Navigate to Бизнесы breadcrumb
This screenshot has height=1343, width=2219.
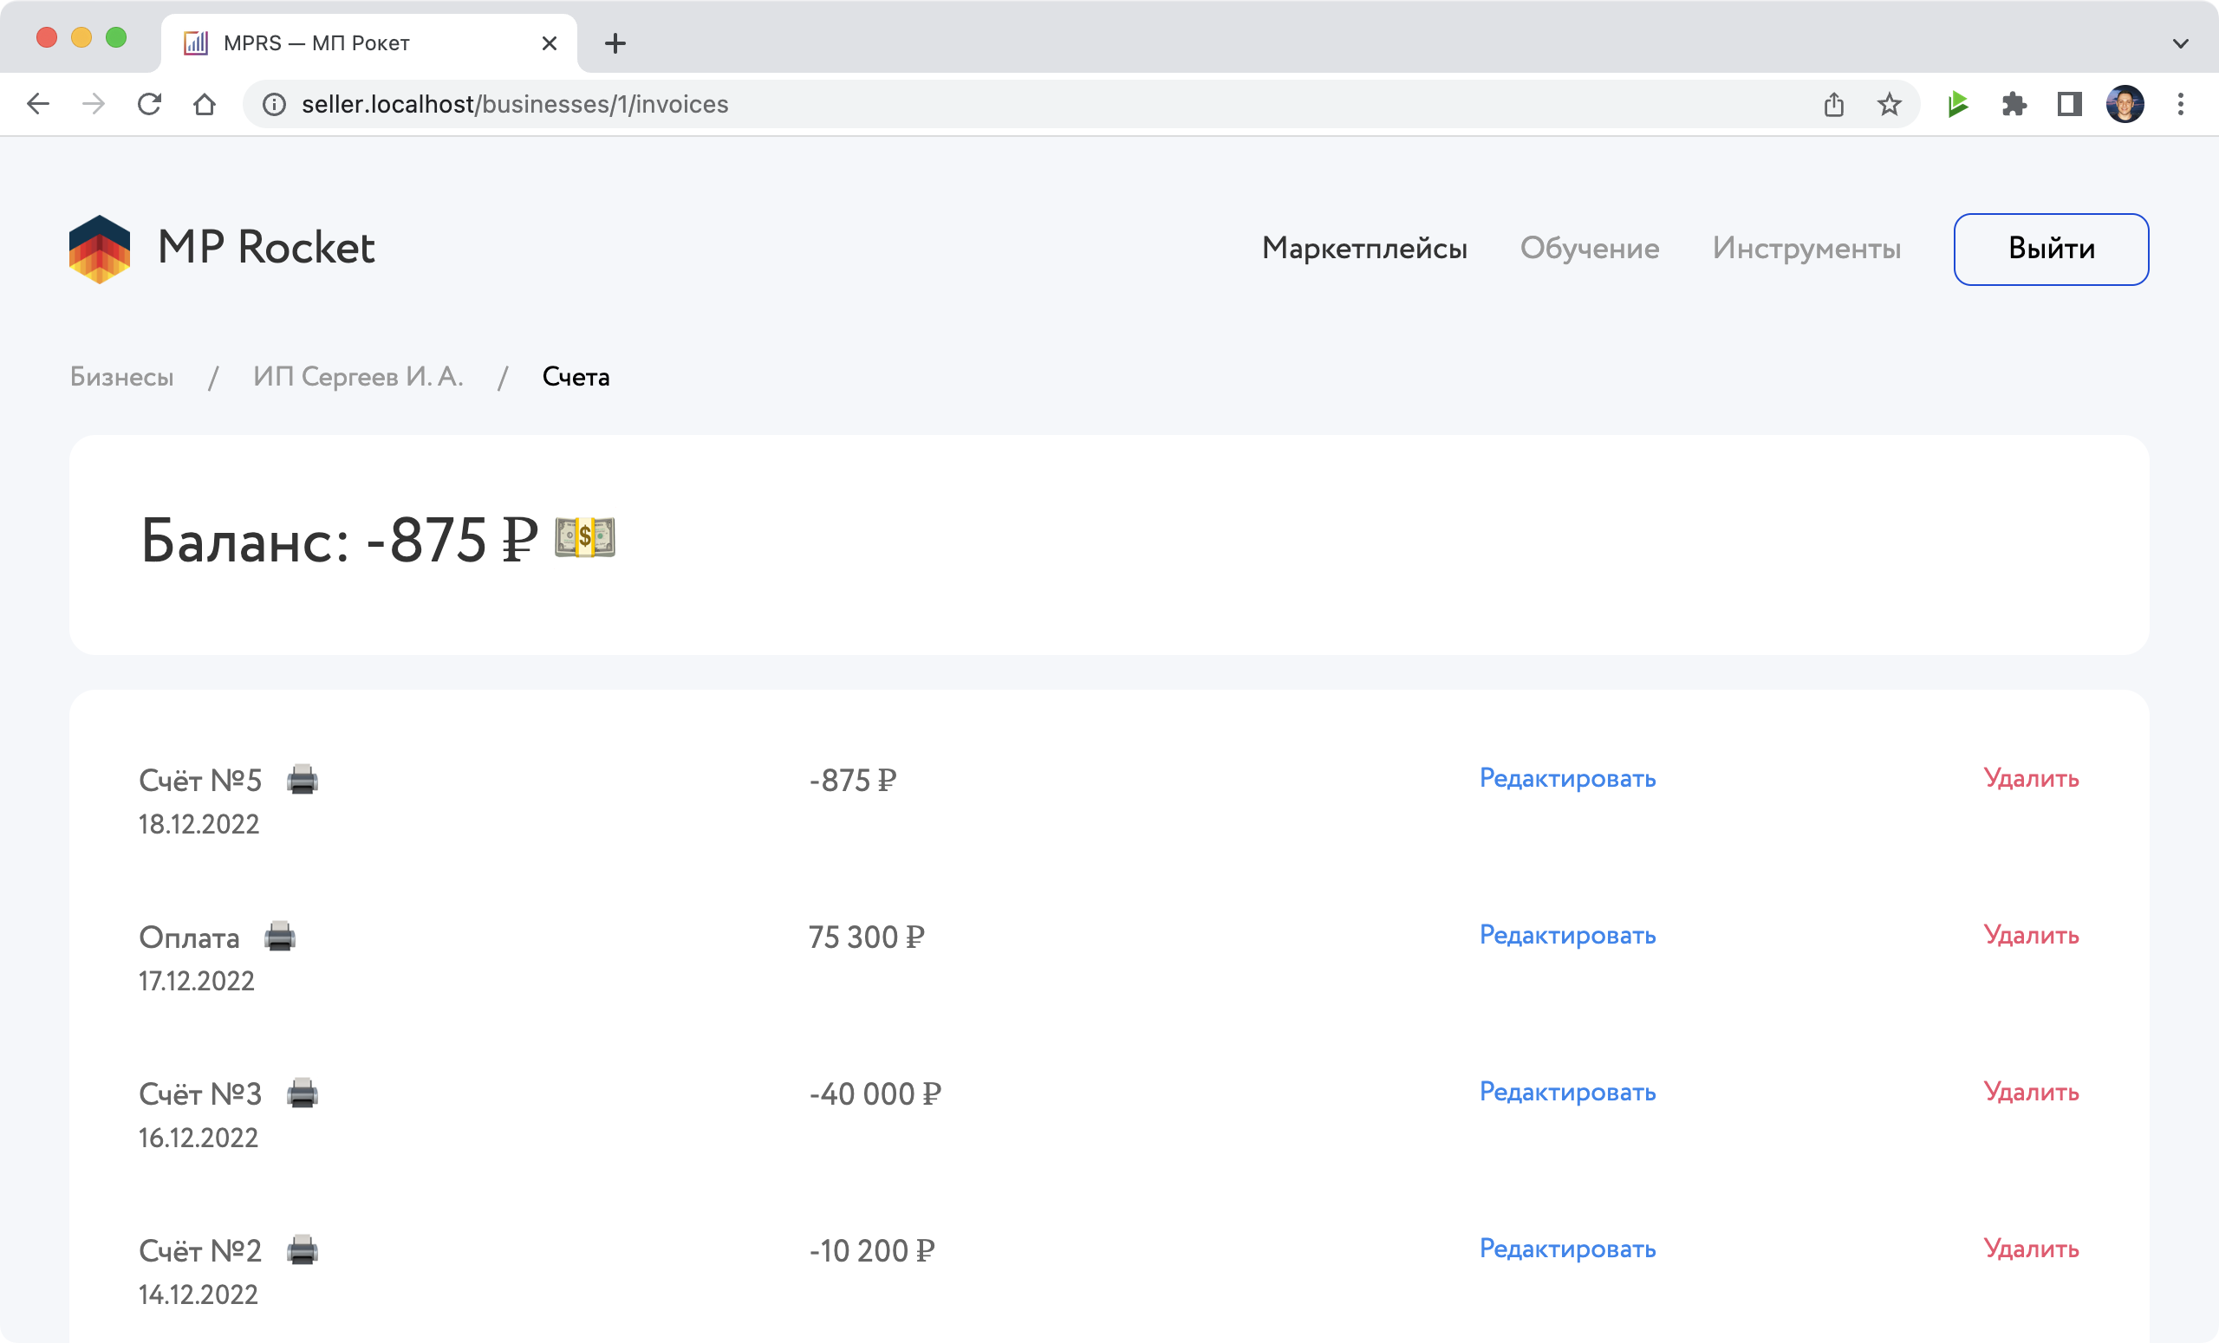point(121,376)
